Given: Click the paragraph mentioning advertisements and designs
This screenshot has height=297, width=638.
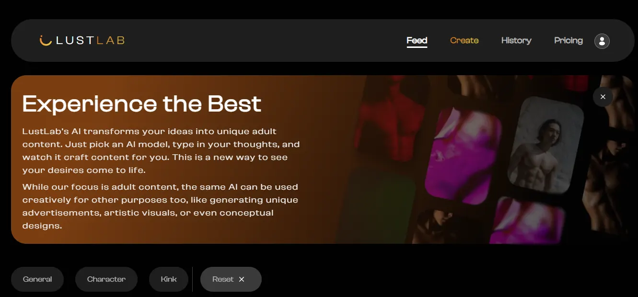Looking at the screenshot, I should pyautogui.click(x=160, y=206).
